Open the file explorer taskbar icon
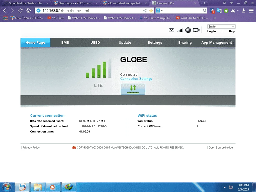Viewport: 256px width, 192px height. [38, 187]
